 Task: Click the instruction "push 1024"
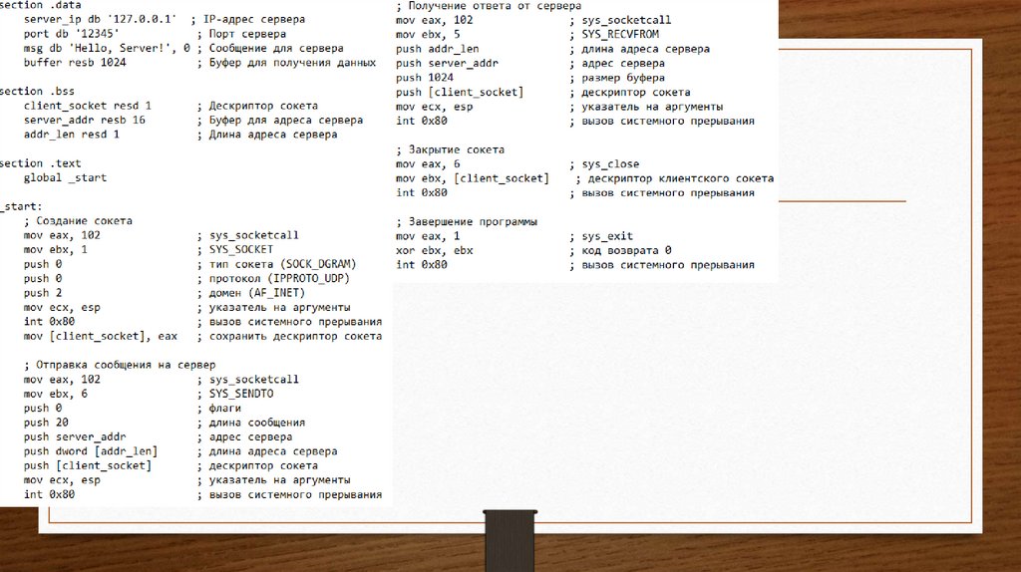425,78
